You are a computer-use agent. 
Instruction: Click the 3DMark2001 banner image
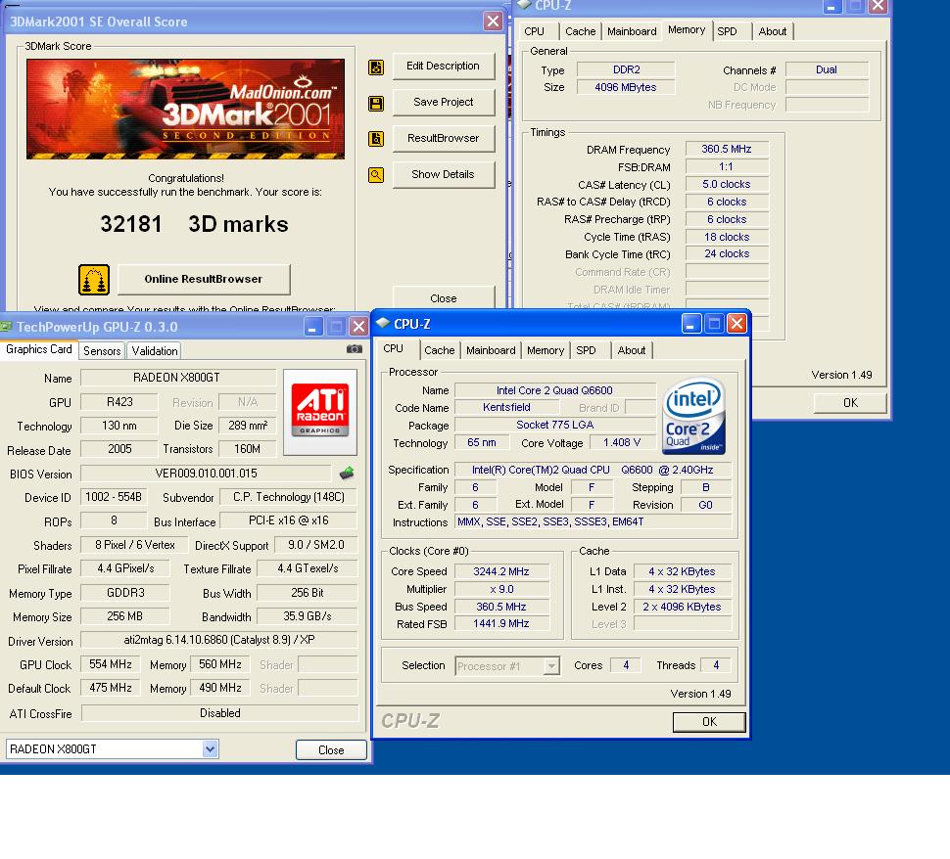pyautogui.click(x=185, y=109)
